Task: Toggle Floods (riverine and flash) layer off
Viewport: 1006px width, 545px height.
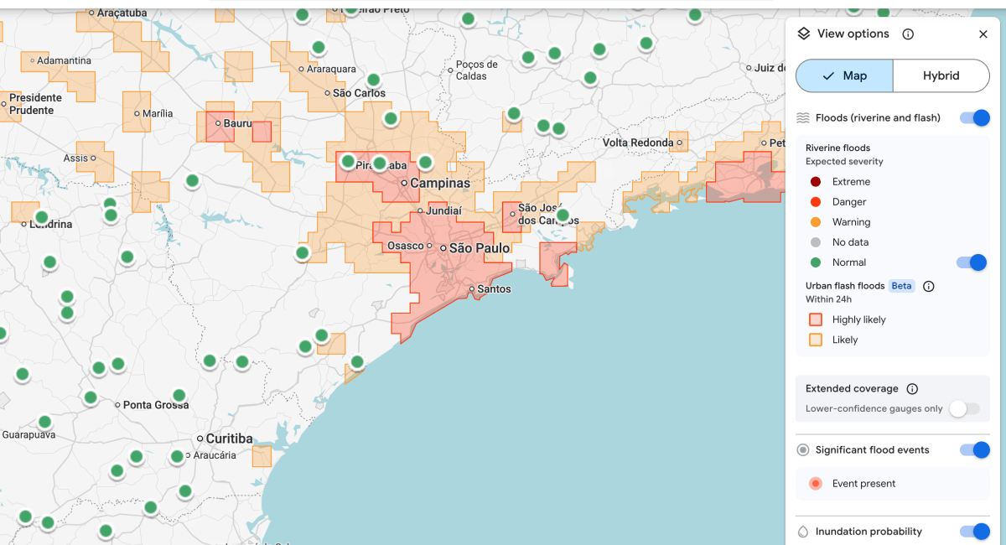Action: tap(974, 118)
